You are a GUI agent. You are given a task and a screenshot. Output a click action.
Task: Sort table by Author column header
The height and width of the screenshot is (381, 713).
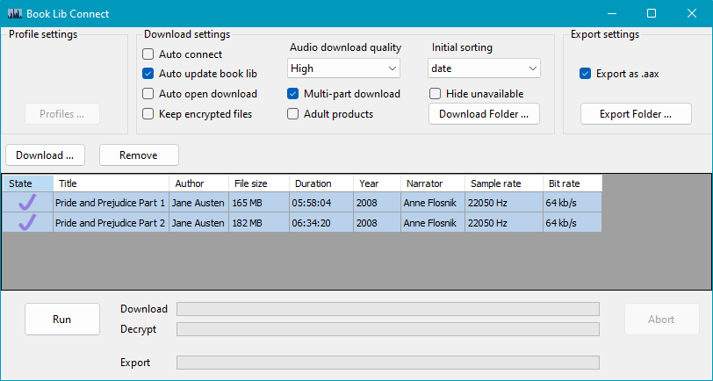point(198,183)
